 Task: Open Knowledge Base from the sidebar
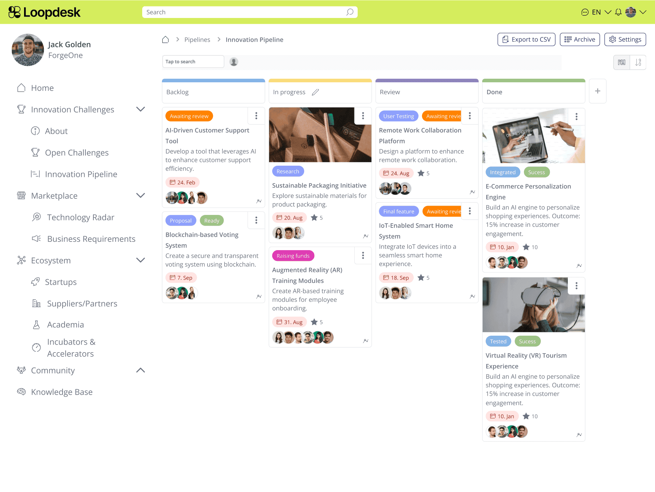(62, 392)
